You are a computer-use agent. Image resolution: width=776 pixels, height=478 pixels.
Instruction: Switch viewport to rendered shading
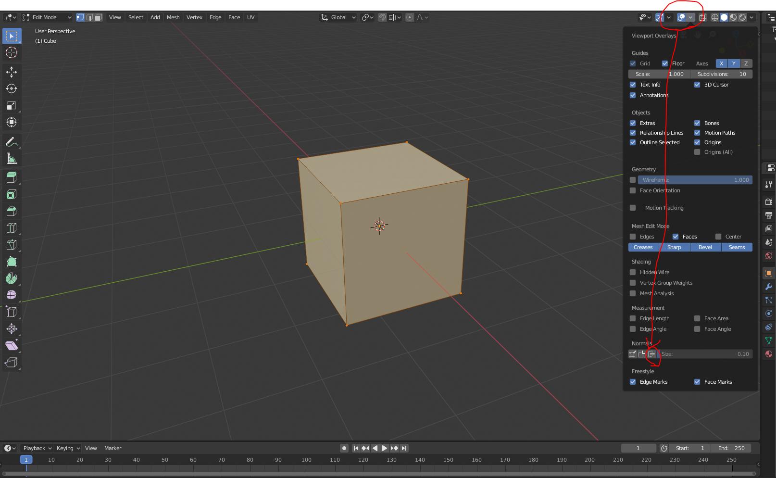[742, 17]
